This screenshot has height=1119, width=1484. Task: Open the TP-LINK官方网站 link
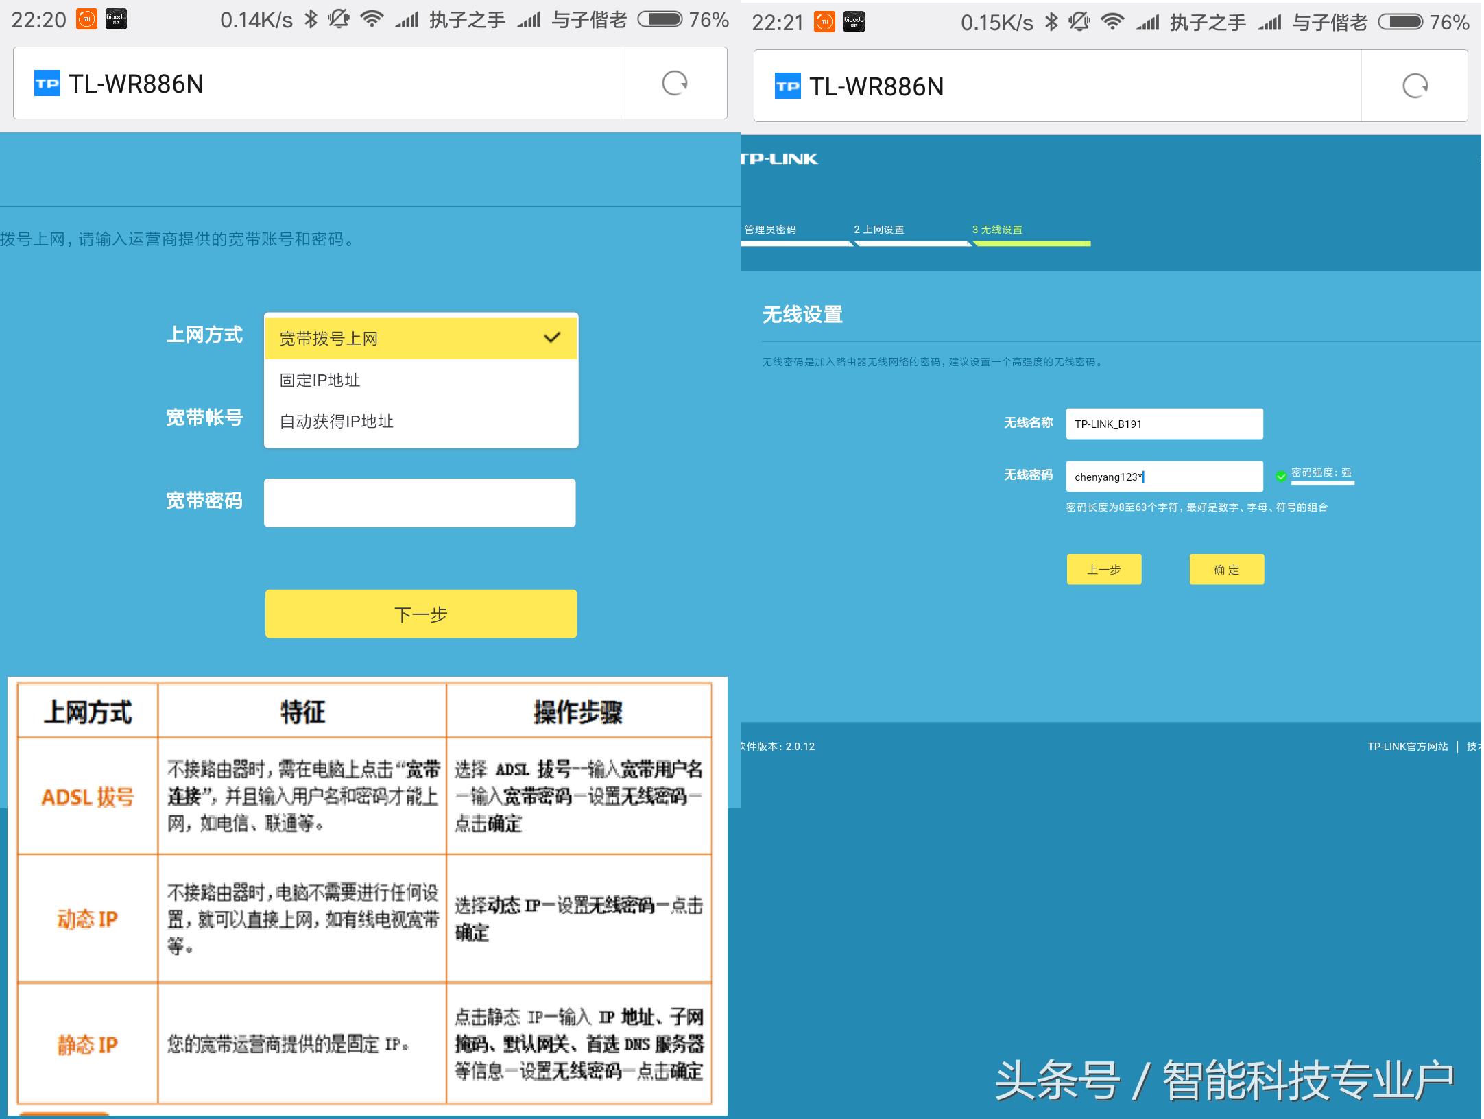tap(1409, 747)
